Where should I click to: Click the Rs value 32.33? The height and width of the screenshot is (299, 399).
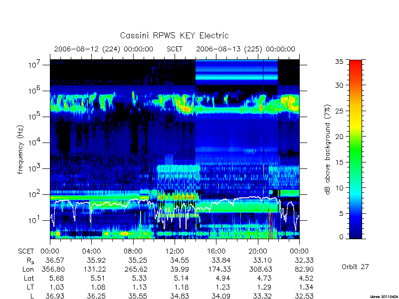pos(304,260)
